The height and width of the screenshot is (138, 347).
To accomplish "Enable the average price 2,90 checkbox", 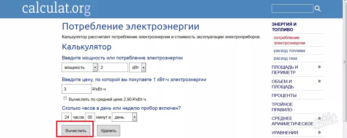I will pyautogui.click(x=65, y=98).
